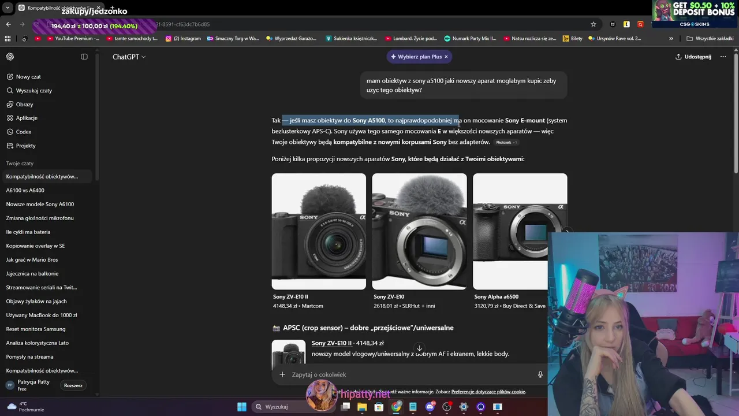
Task: Click the scroll-to-bottom arrow button
Action: (x=419, y=348)
